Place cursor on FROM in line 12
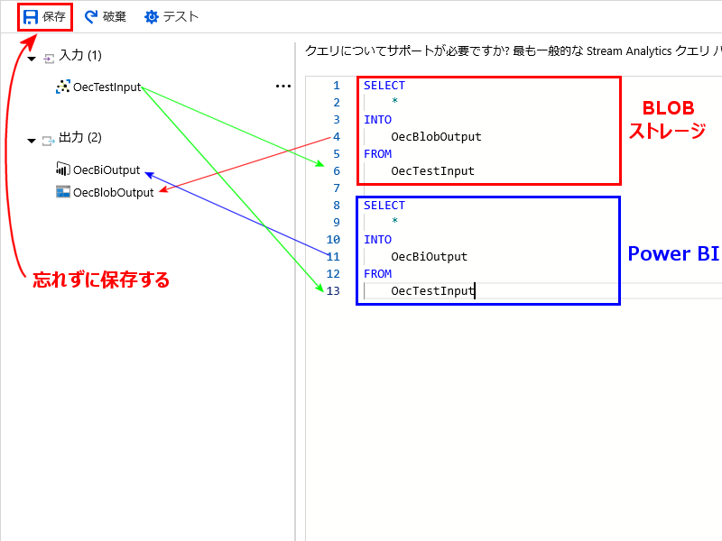Image resolution: width=722 pixels, height=541 pixels. 377,274
